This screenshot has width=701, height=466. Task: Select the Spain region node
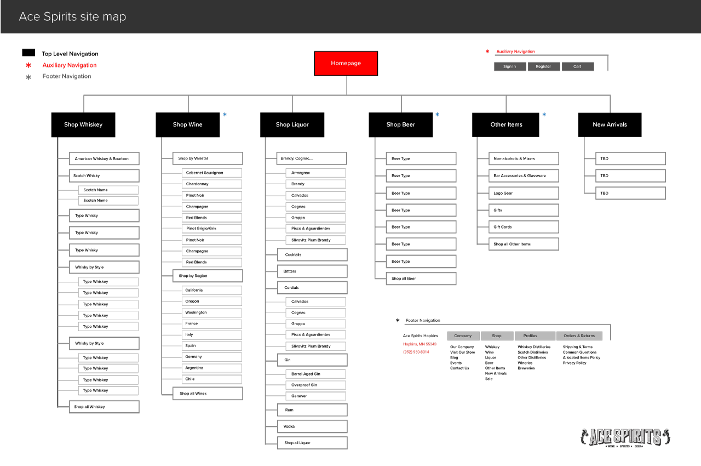click(212, 346)
